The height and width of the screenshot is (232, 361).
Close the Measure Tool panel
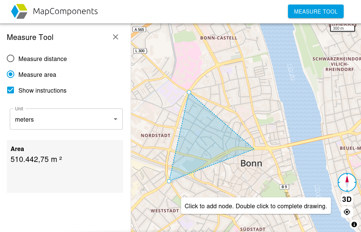click(x=116, y=37)
